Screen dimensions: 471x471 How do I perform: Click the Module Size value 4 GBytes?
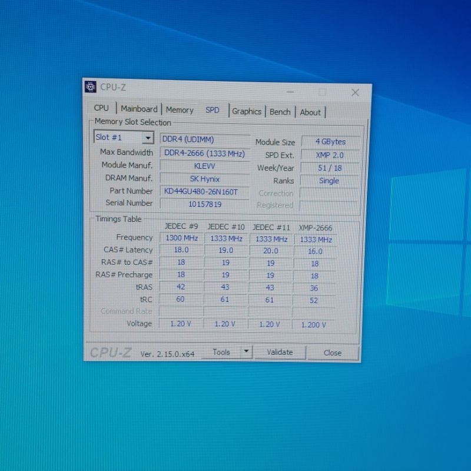click(330, 142)
